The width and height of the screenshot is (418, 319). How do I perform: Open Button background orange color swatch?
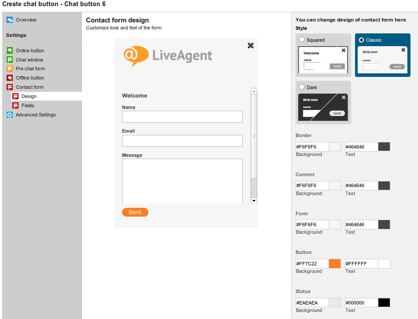(335, 264)
